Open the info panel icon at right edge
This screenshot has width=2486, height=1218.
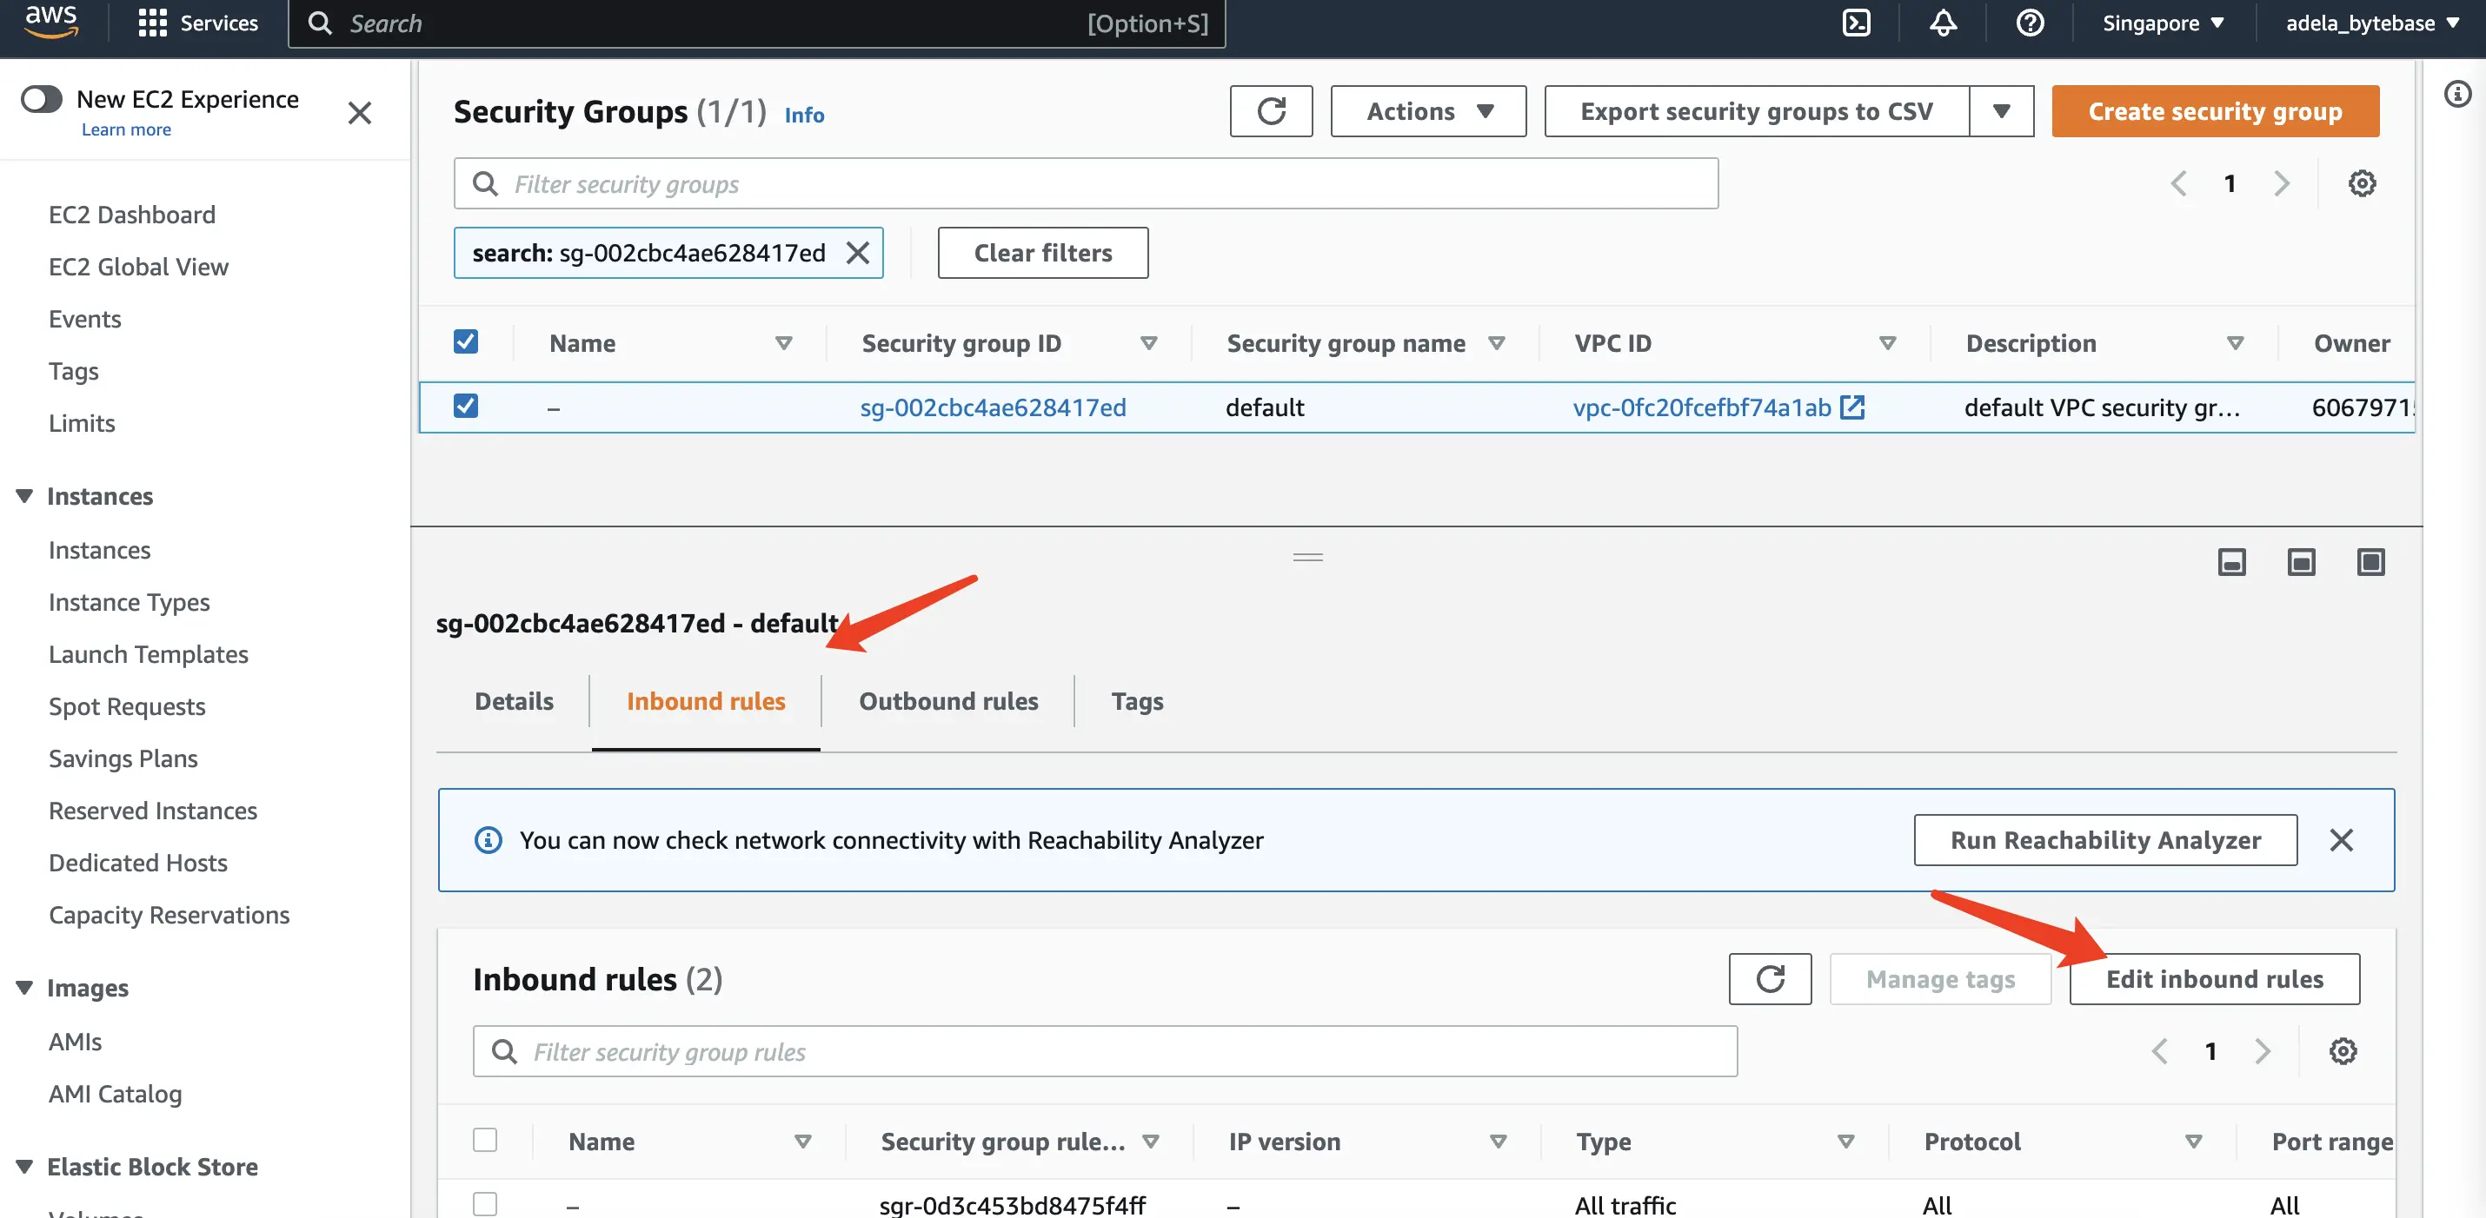pos(2457,94)
